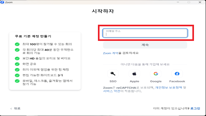Image resolution: width=206 pixels, height=116 pixels.
Task: Click the green check beside 화면 공유
Action: pos(17,64)
